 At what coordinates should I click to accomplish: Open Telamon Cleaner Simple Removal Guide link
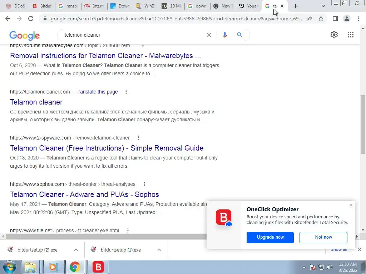(107, 148)
